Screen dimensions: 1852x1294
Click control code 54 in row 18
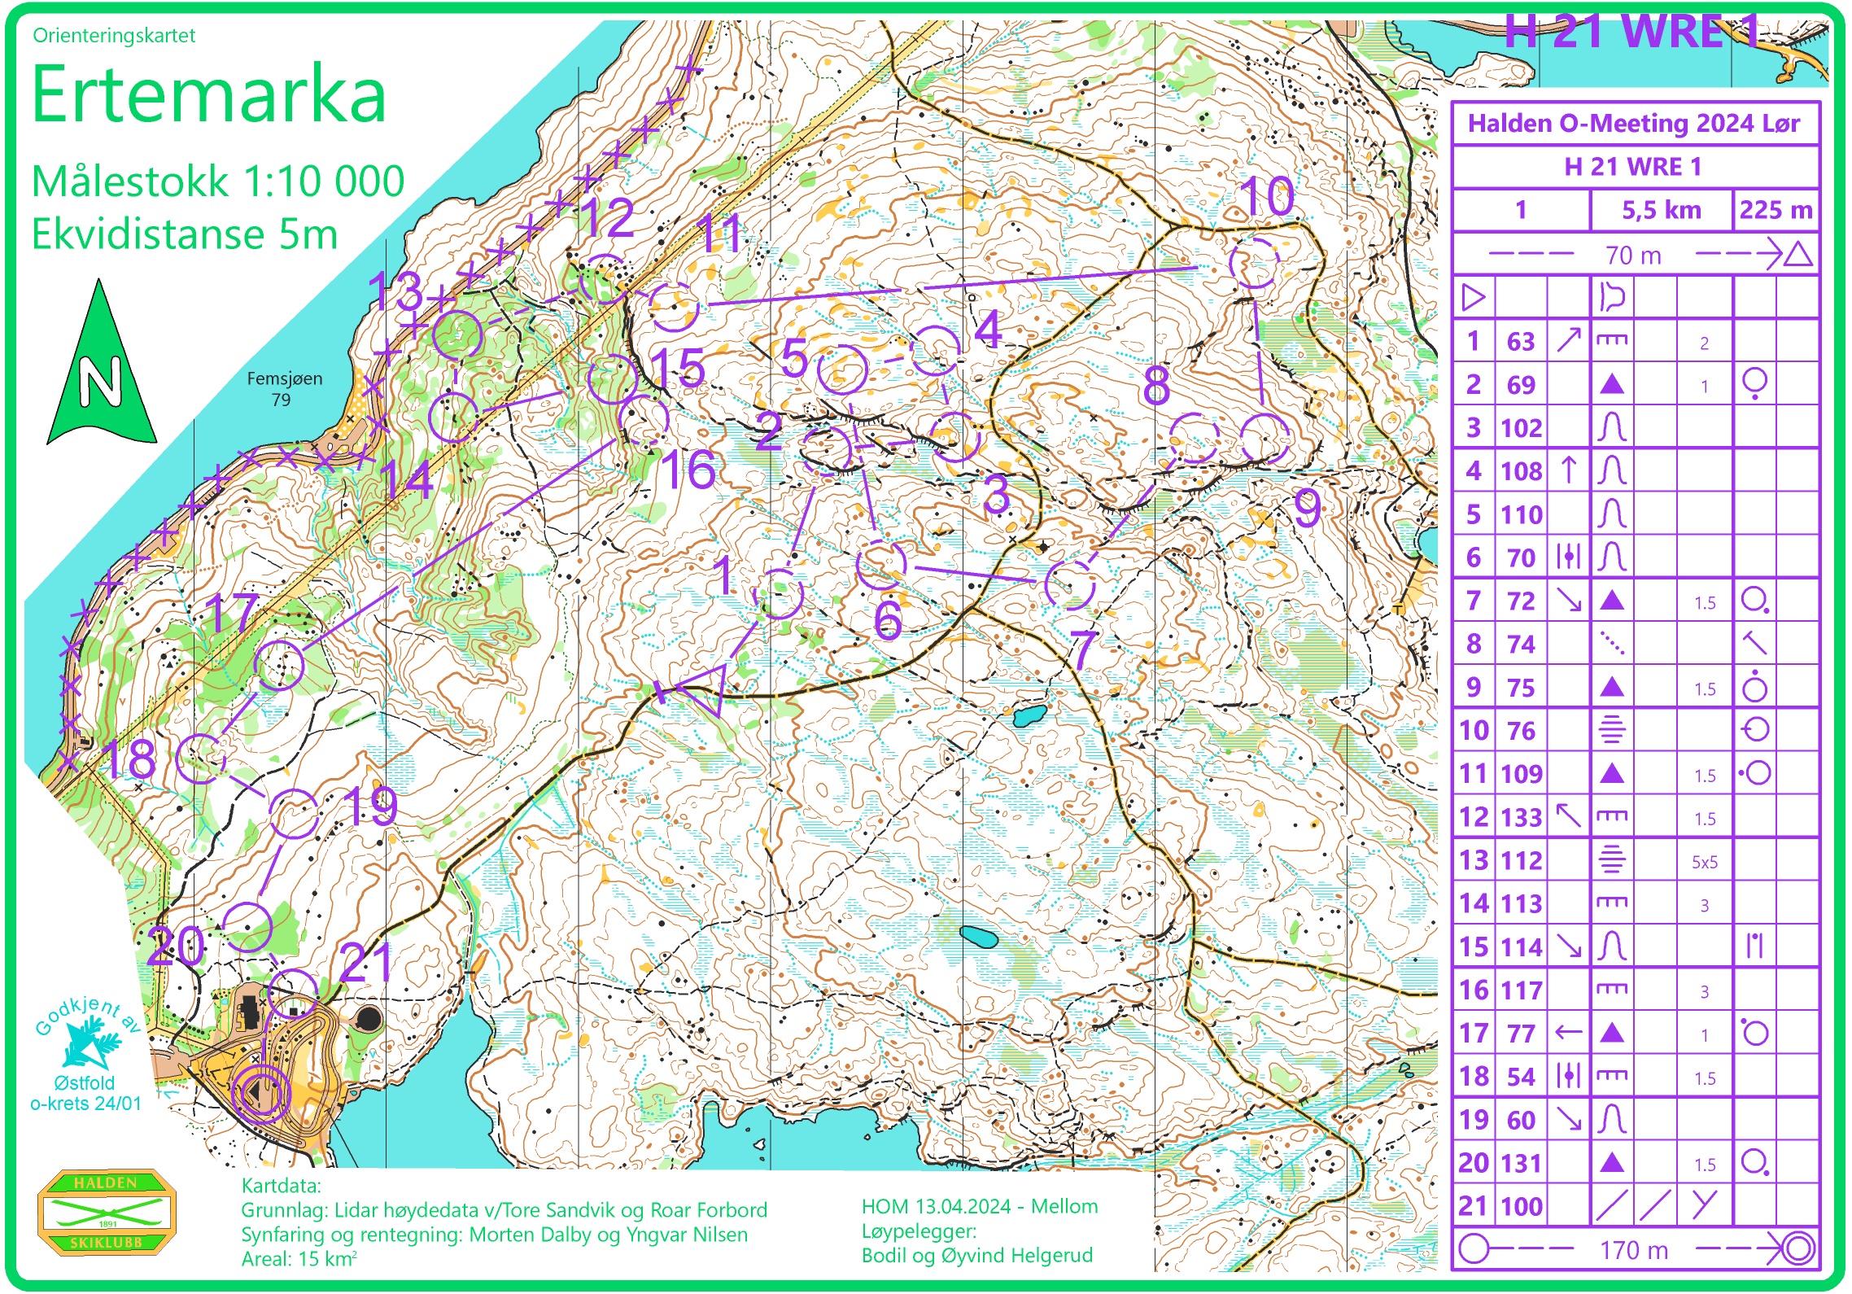(x=1521, y=1076)
